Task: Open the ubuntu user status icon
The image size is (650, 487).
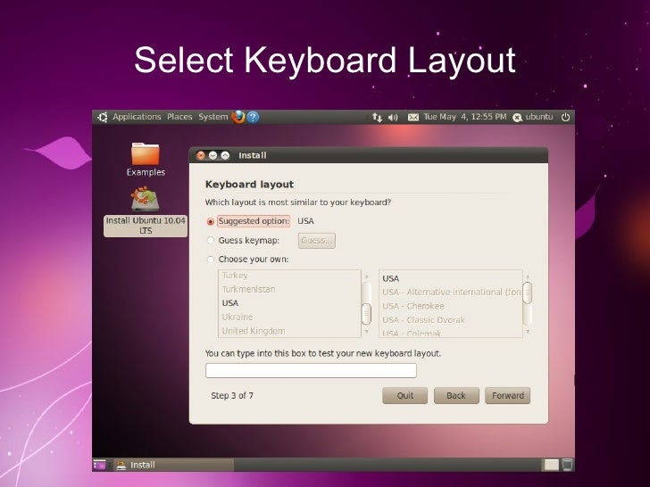Action: 517,118
